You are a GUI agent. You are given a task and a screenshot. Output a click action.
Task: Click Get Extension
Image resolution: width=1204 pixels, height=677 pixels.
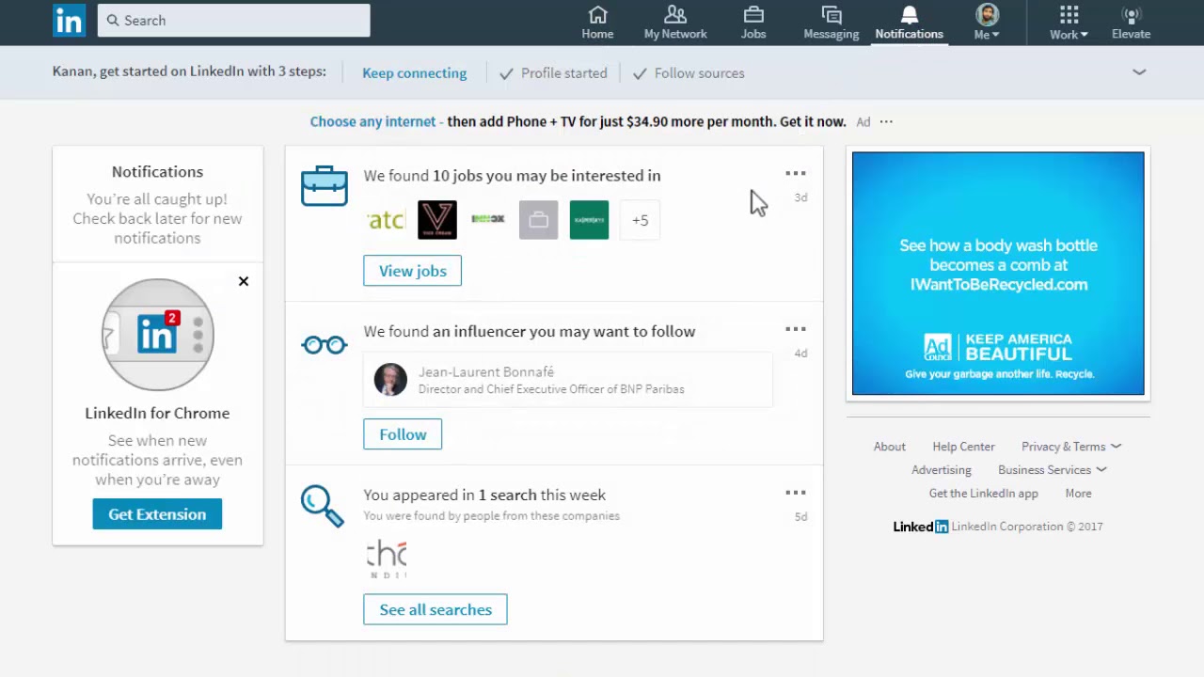point(157,514)
